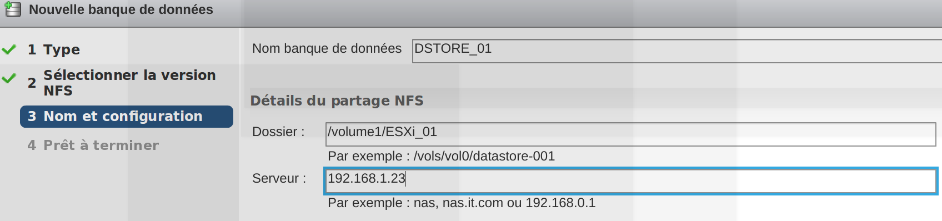This screenshot has height=221, width=942.
Task: Edit the Dossier field containing /volume1/ESXi_01
Action: pyautogui.click(x=630, y=134)
